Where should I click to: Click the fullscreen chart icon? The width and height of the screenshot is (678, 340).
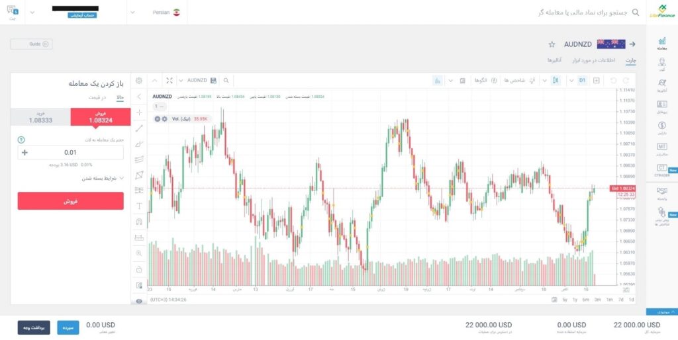tap(170, 80)
